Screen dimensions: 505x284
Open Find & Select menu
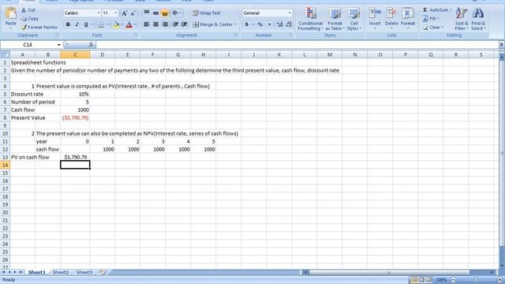[x=478, y=19]
